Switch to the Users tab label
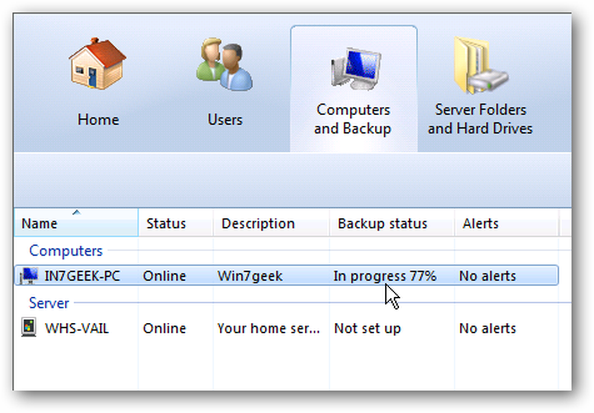The width and height of the screenshot is (594, 413). pos(225,120)
